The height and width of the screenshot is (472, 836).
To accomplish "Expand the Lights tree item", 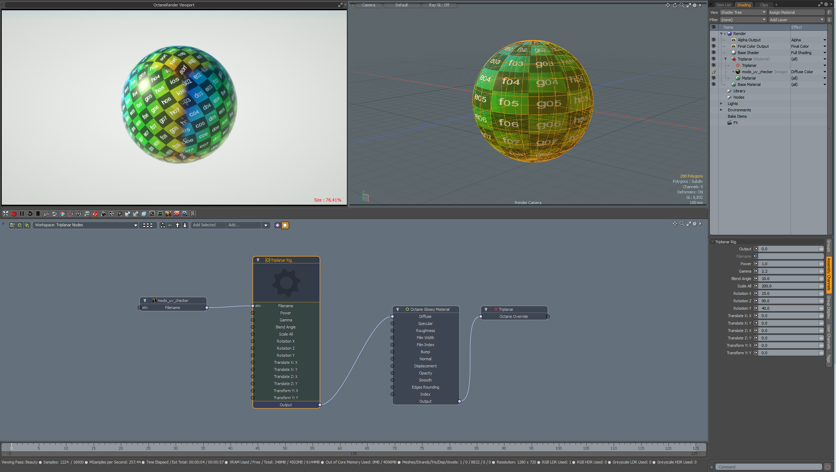I will [721, 104].
